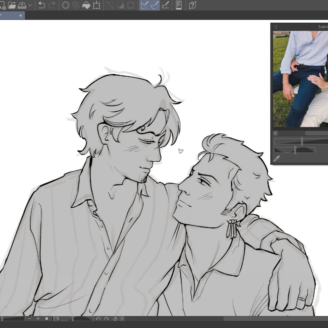Click the zoom in plus button
This screenshot has height=328, width=328.
coord(38,319)
